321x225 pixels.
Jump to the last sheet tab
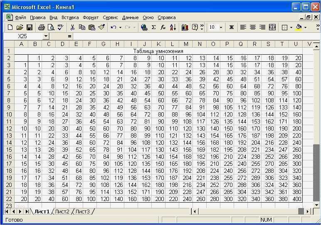point(27,212)
